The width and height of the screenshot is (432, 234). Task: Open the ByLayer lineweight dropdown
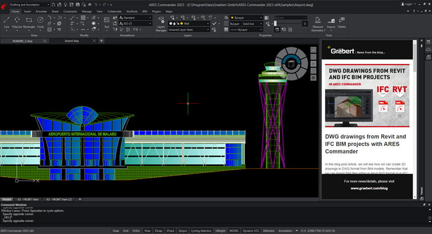tap(246, 30)
